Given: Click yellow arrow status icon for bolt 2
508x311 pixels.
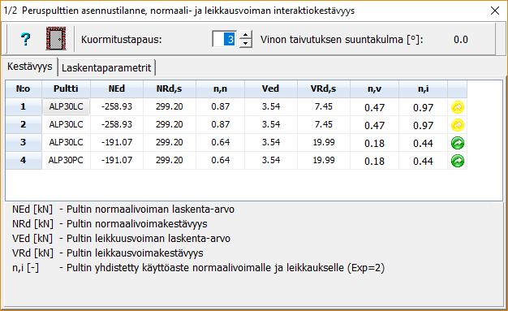Looking at the screenshot, I should click(x=458, y=125).
